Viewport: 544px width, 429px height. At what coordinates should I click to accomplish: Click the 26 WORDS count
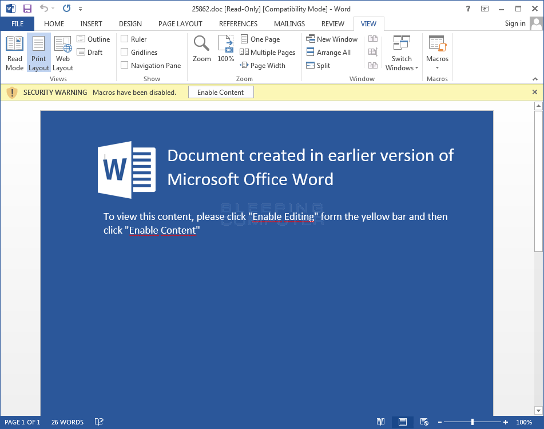[67, 422]
